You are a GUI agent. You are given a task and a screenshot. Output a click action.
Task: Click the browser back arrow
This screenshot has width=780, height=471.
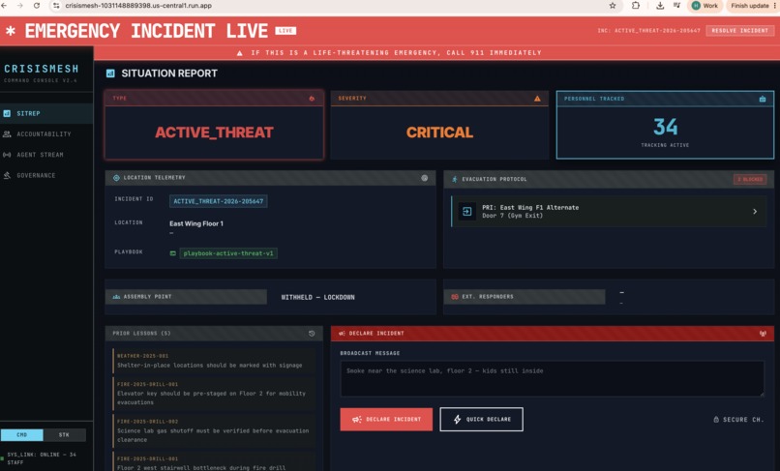tap(5, 6)
